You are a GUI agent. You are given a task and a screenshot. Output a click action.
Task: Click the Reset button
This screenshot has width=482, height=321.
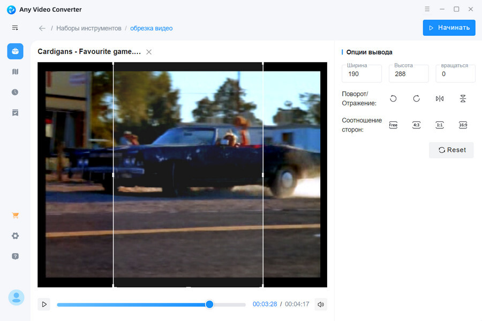click(451, 150)
